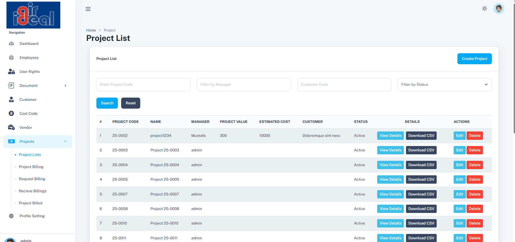The width and height of the screenshot is (515, 242).
Task: Select Project Lists submenu item
Action: [30, 155]
